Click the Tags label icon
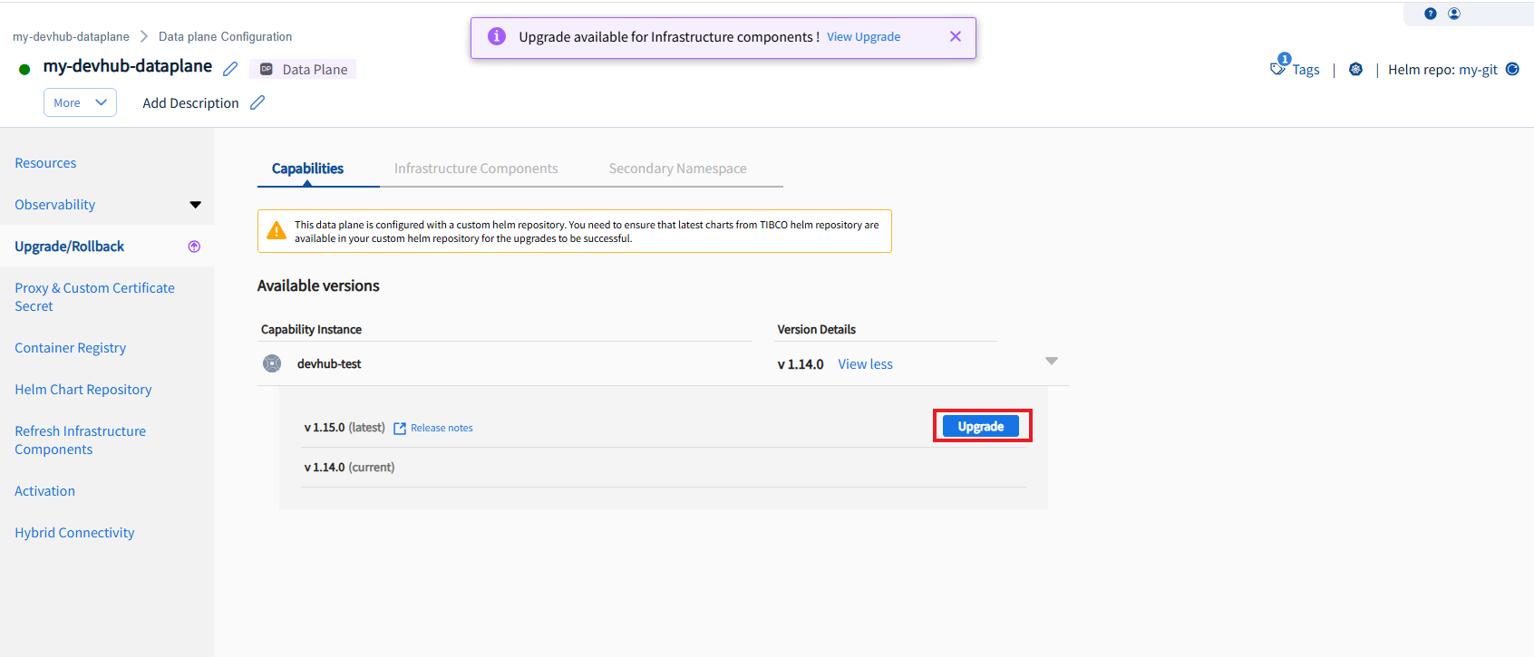 pos(1278,67)
